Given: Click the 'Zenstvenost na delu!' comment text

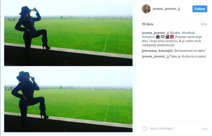Looking at the screenshot, I should point(190,51).
